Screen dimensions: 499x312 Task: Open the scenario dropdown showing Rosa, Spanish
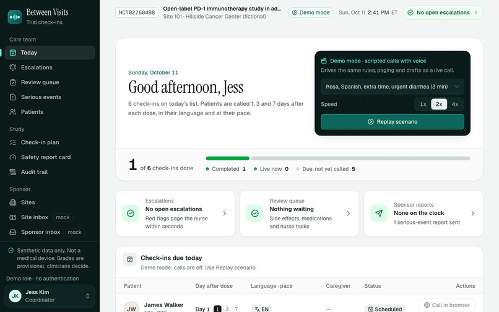[x=393, y=87]
